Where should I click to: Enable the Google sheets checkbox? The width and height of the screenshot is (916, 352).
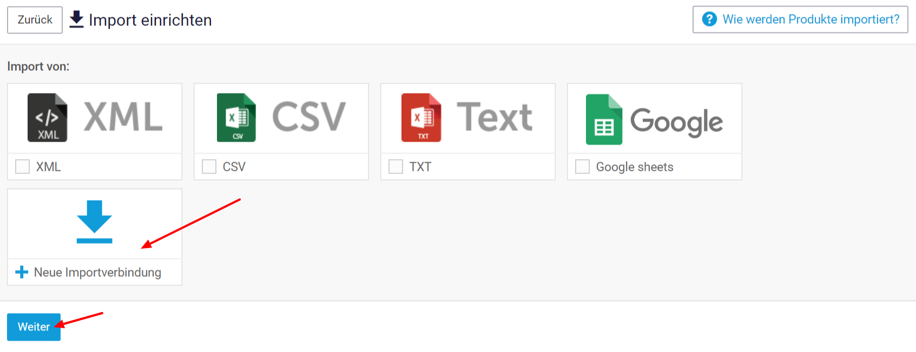point(582,167)
